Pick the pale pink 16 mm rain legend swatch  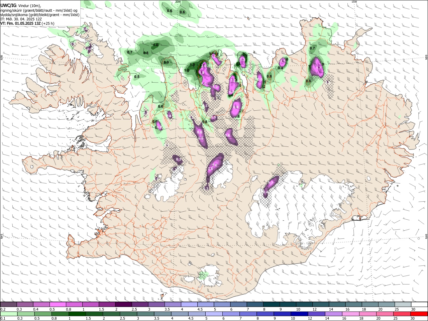(351, 314)
